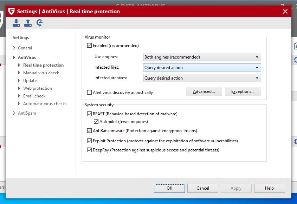Screen dimensions: 297x204
Task: Enable Alert virus discovery acoustically
Action: click(x=89, y=93)
